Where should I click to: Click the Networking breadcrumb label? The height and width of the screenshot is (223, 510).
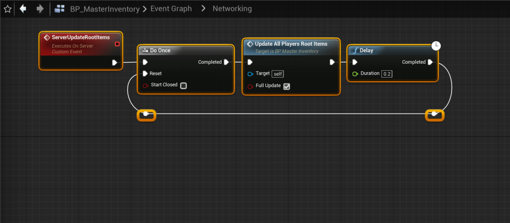(232, 9)
